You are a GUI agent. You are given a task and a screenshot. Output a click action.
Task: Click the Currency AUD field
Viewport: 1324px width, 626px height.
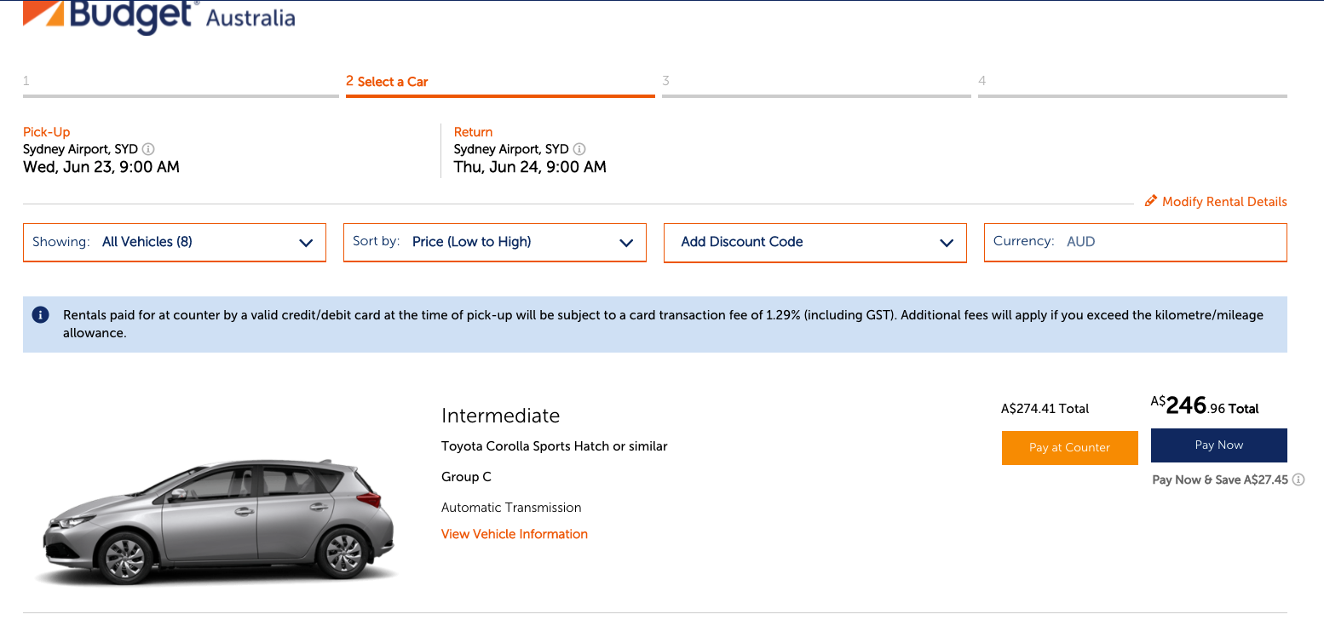1136,242
